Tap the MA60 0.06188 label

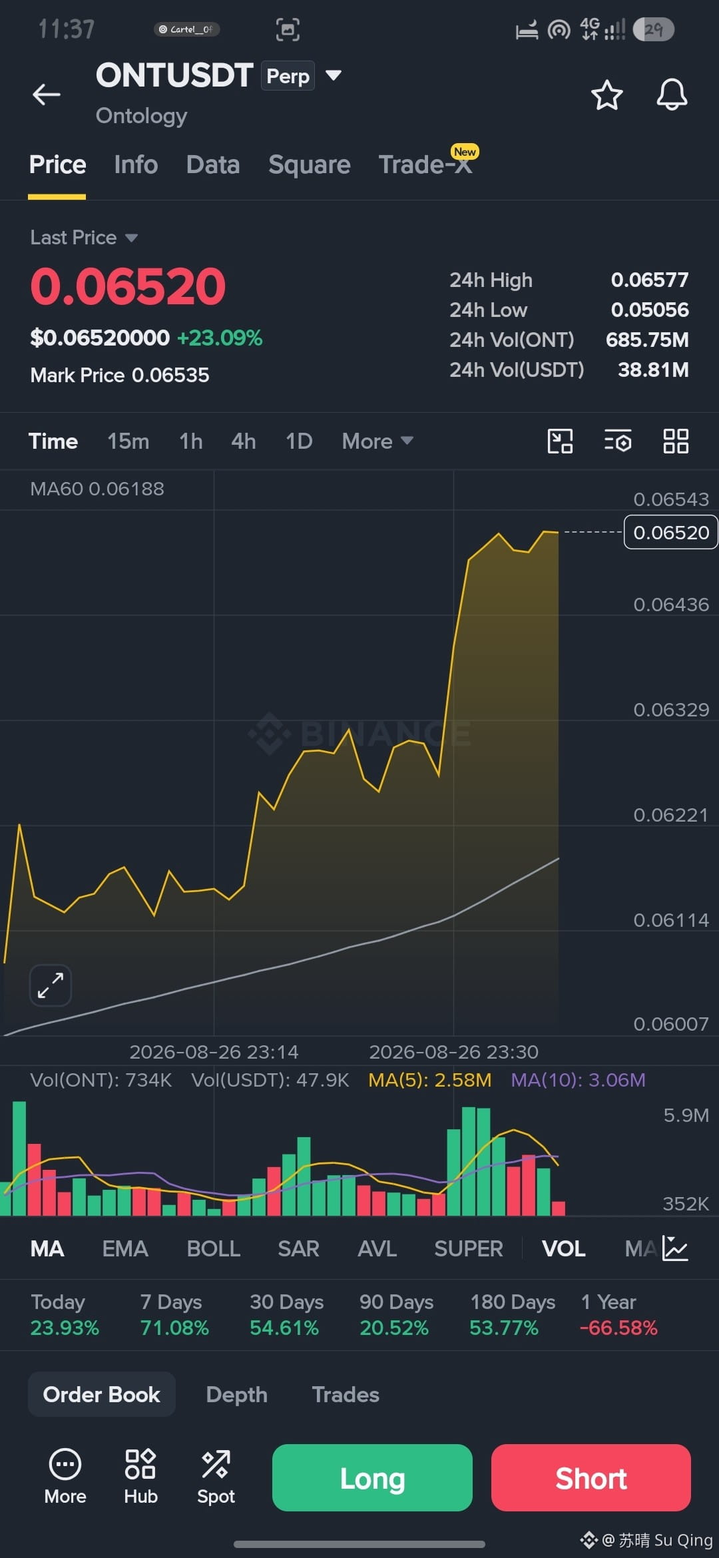tap(97, 489)
